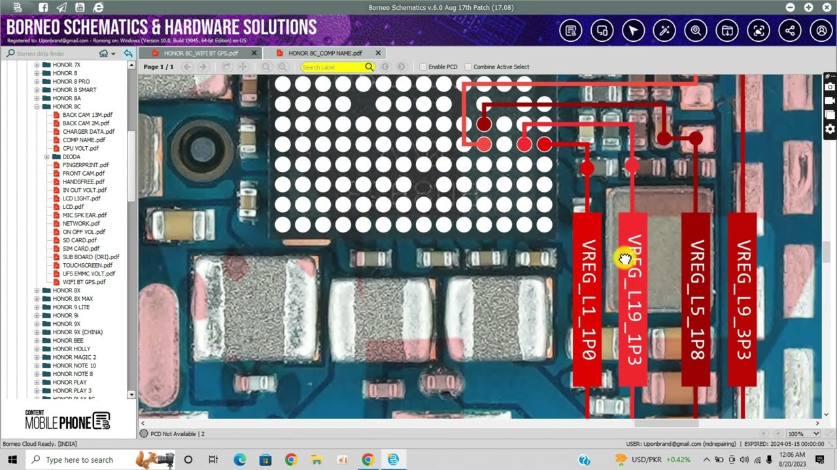Expand the HONOR 9 LITE folder
The image size is (837, 470).
(x=37, y=307)
